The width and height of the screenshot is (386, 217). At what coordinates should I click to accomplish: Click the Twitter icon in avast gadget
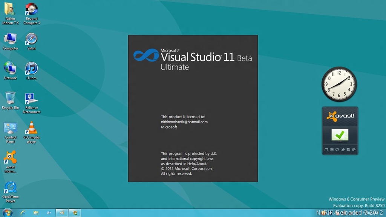tap(343, 150)
